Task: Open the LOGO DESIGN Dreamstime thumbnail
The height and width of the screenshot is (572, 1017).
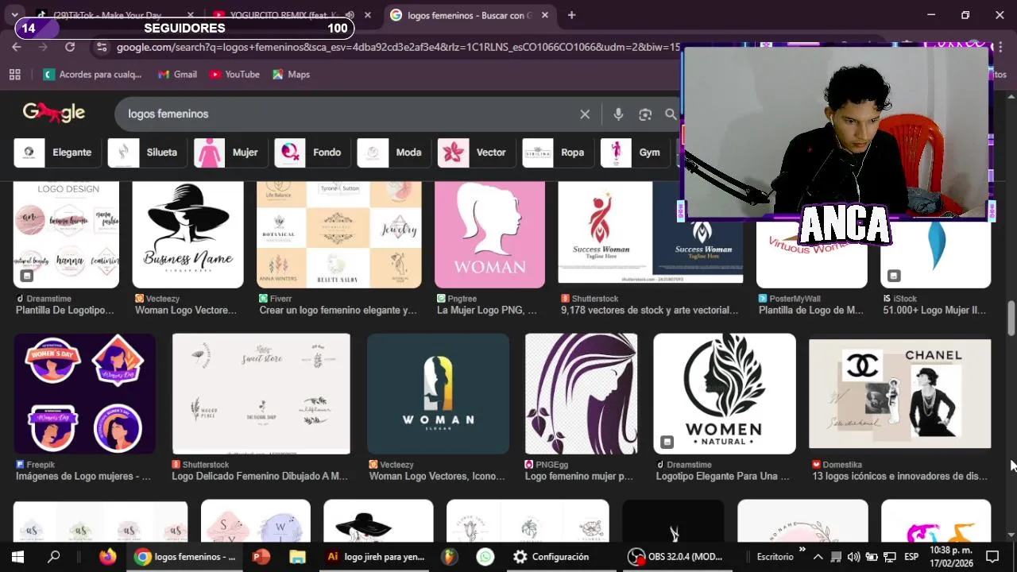Action: point(66,234)
